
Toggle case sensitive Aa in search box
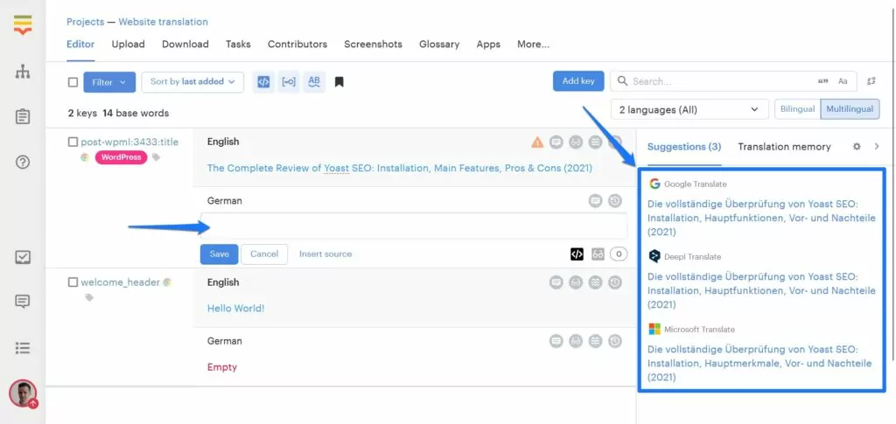pyautogui.click(x=843, y=81)
